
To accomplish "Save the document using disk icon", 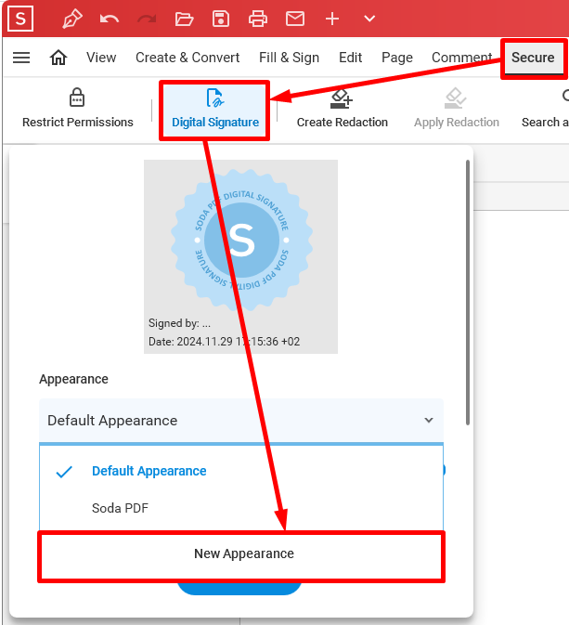I will [x=221, y=19].
